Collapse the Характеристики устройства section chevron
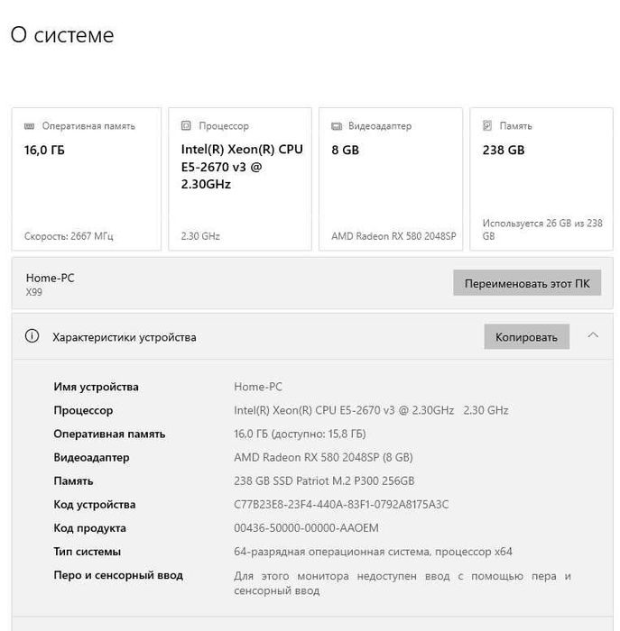The image size is (620, 631). click(593, 335)
